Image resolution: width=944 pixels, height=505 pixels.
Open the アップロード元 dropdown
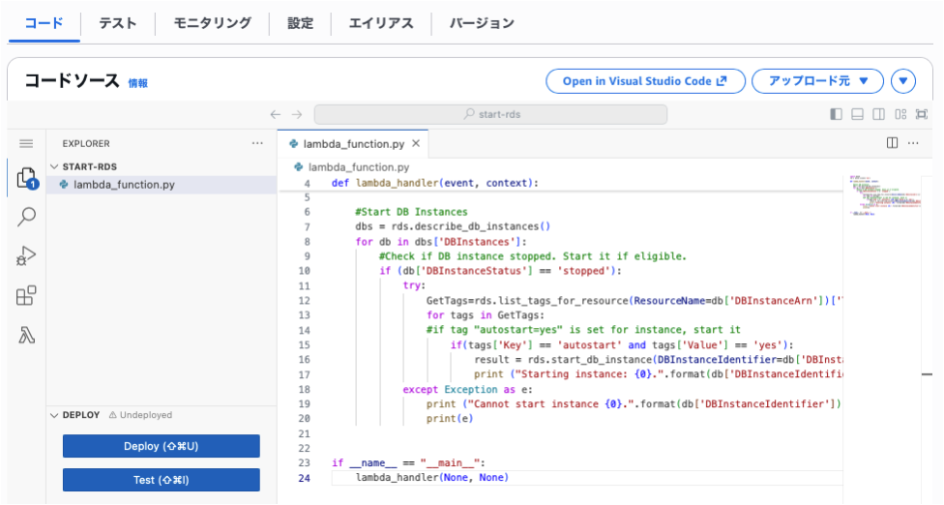point(817,80)
